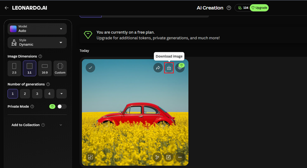Open the Model Auto dropdown
The image size is (307, 168).
(37, 29)
